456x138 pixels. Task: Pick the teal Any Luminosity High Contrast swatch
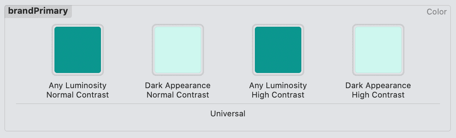pos(278,50)
